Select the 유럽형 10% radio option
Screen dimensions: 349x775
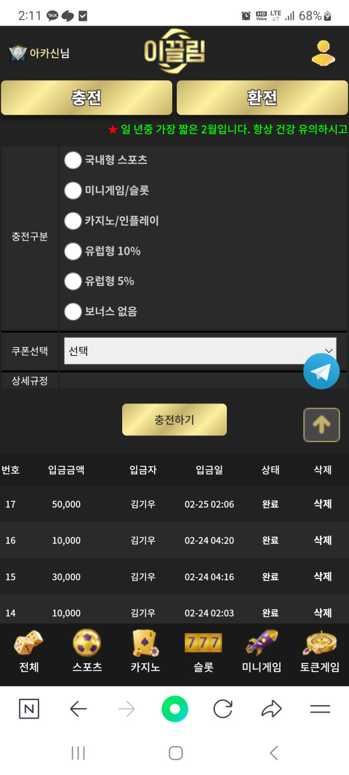tap(73, 251)
